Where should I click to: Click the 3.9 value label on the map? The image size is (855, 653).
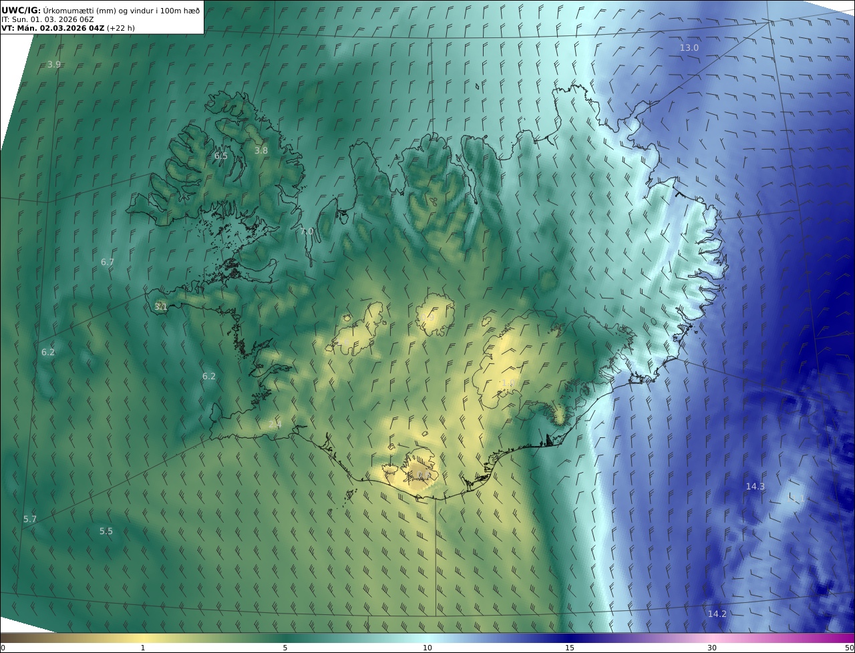coord(54,65)
